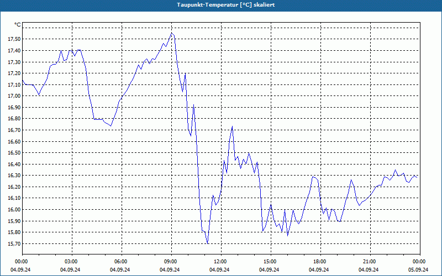This screenshot has height=276, width=442.
Task: Click the 03:00 time axis label
Action: tap(72, 262)
